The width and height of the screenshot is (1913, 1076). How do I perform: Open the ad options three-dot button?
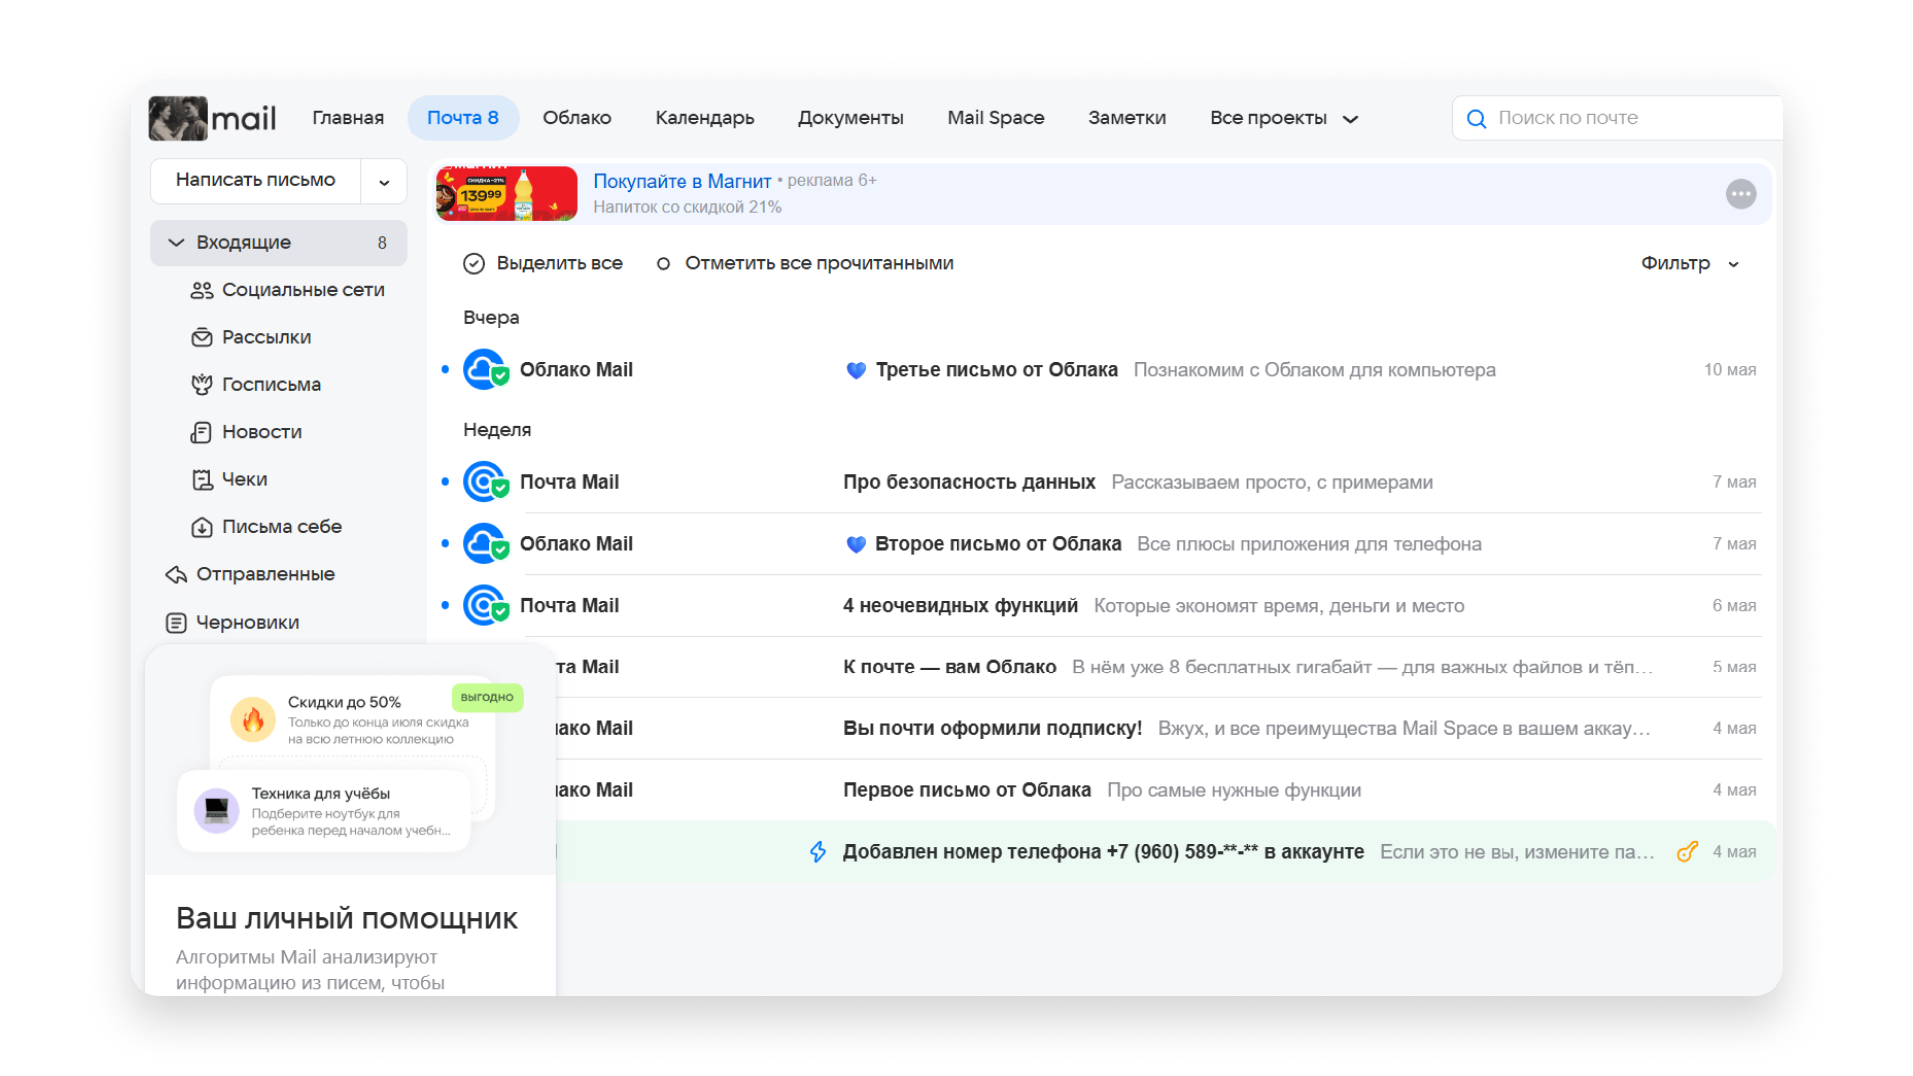click(1741, 194)
